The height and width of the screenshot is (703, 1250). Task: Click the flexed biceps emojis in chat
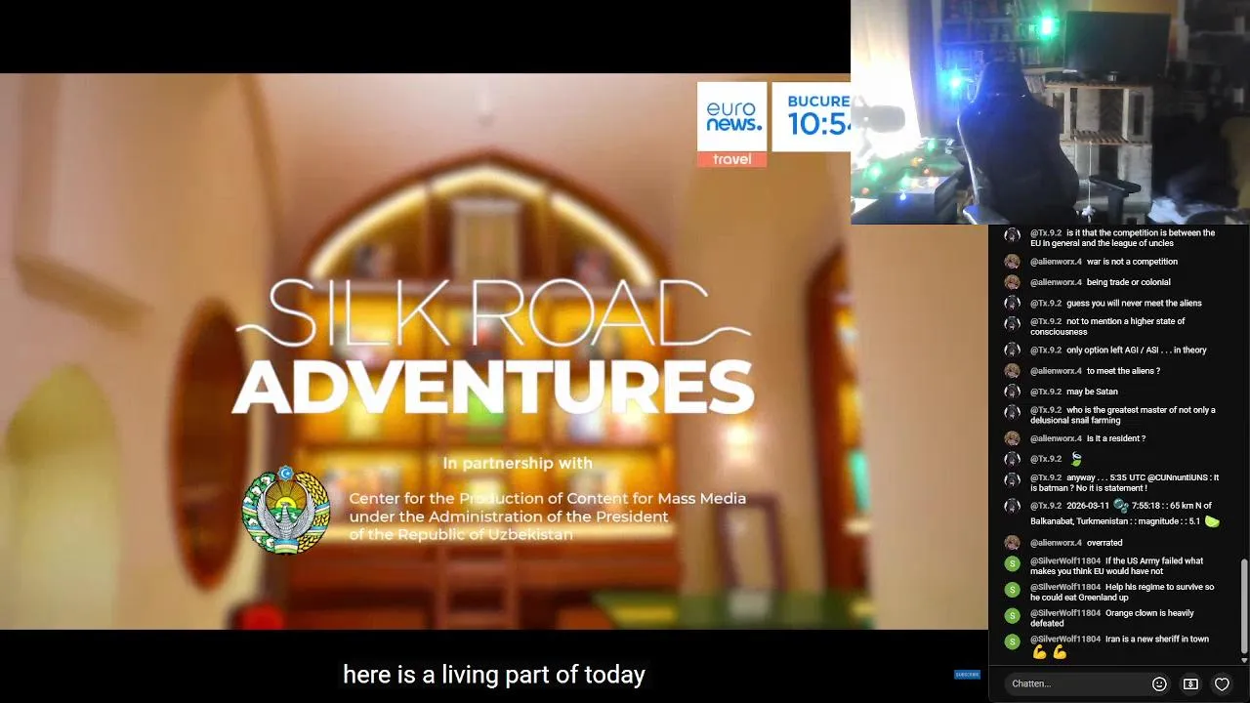click(1050, 653)
